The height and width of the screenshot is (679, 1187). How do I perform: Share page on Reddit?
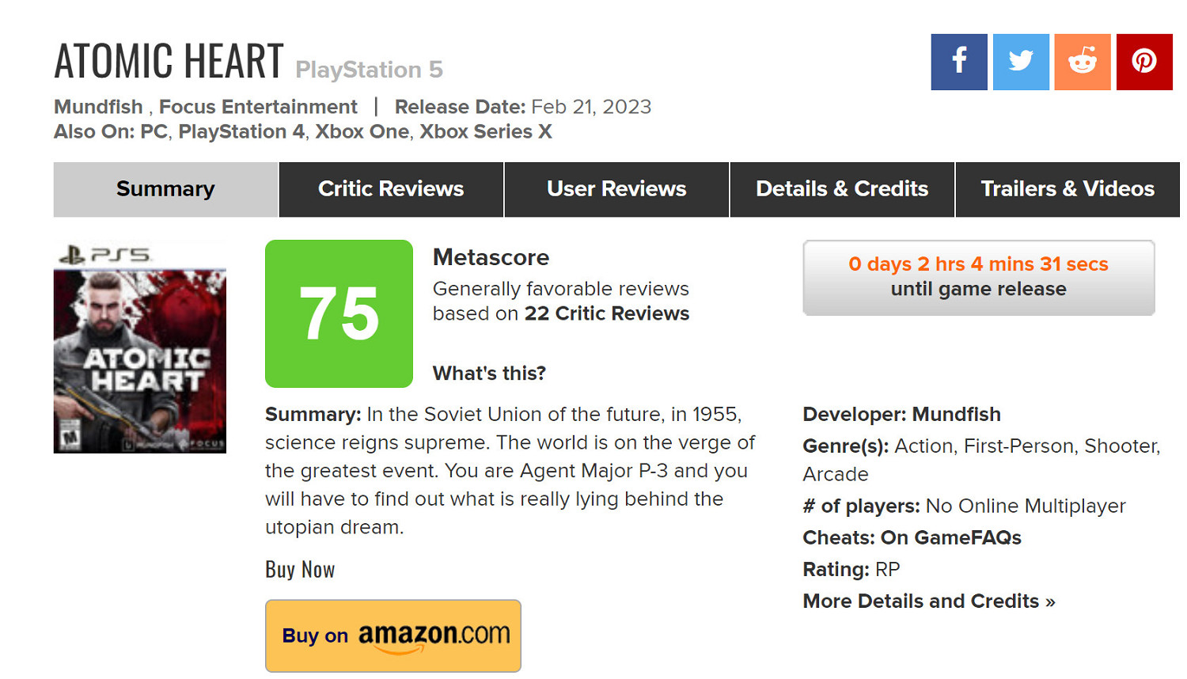[1082, 62]
